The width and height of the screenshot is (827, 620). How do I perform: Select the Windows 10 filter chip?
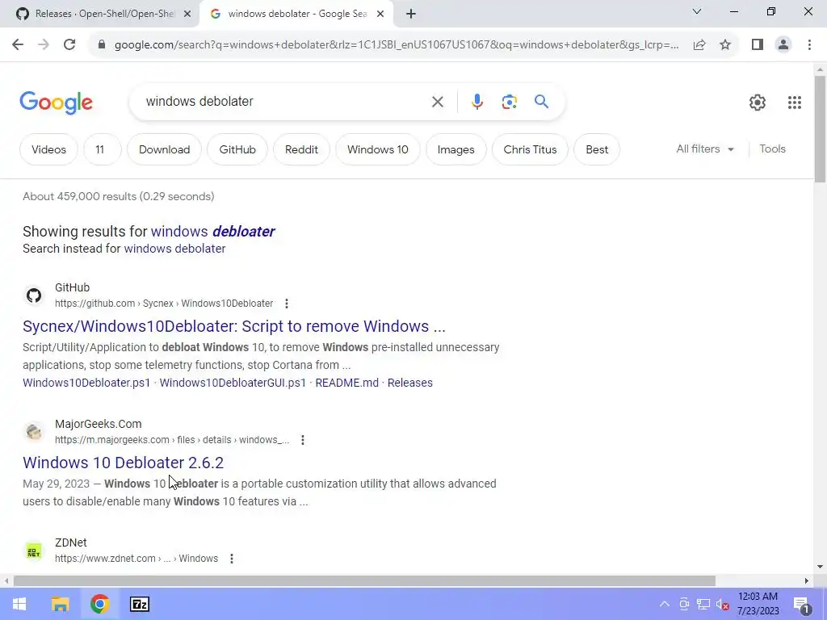378,149
